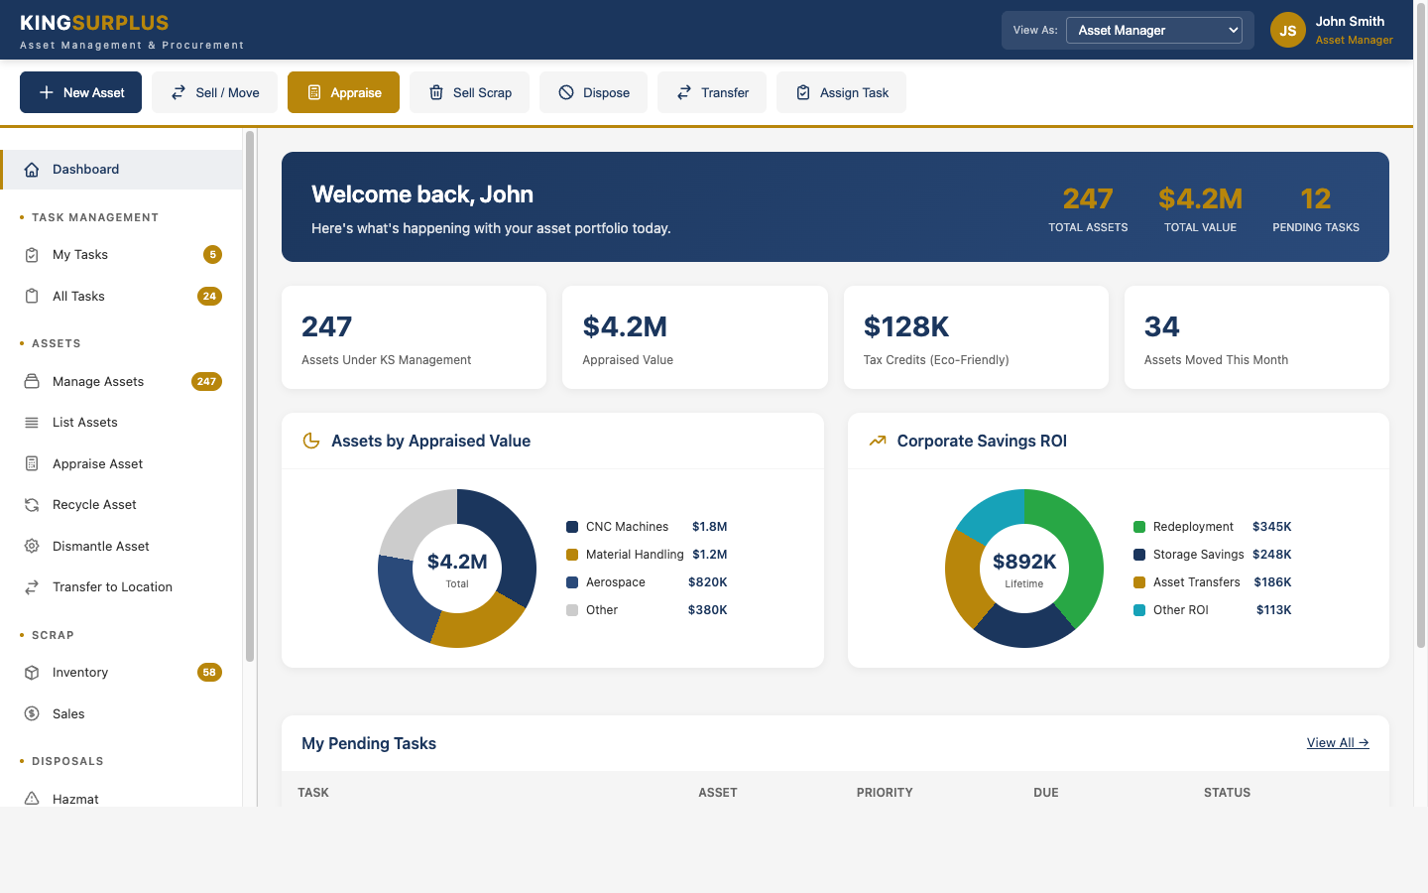Click the Redeployment green legend swatch
Screen dimensions: 1428x893
point(1139,527)
